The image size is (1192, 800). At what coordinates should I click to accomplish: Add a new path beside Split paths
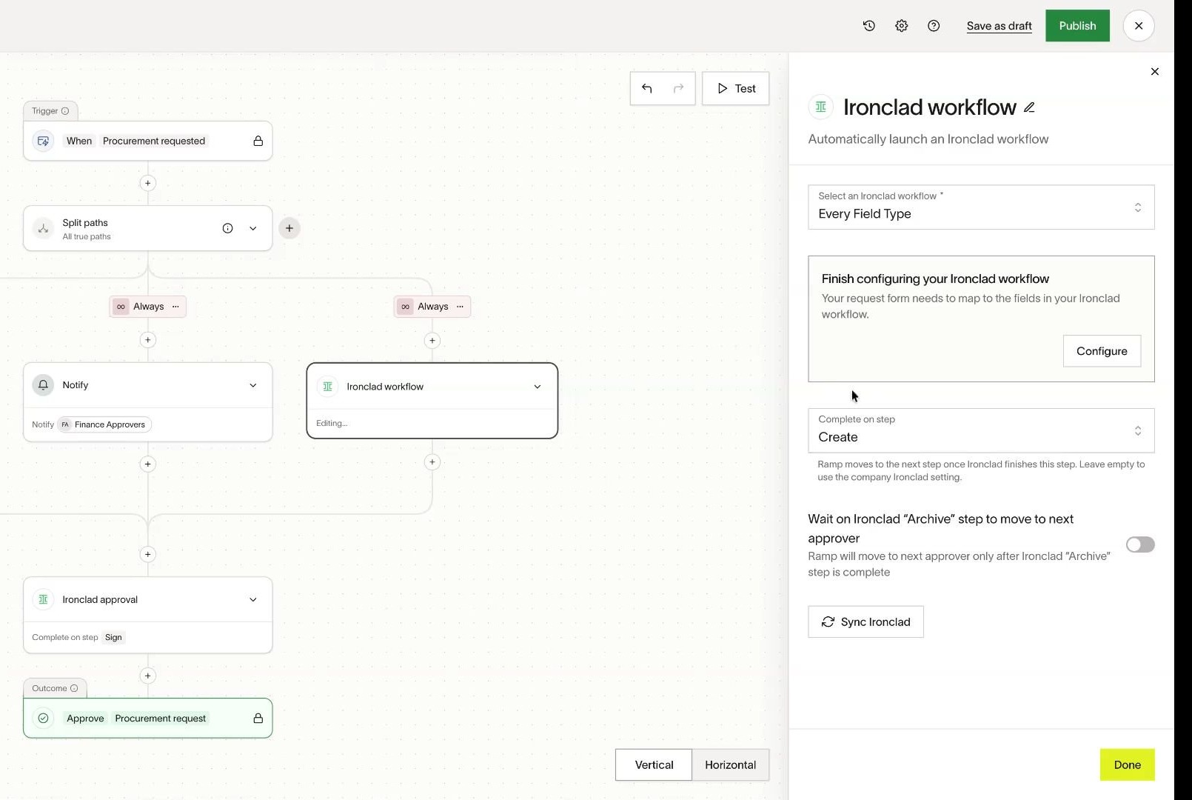pyautogui.click(x=289, y=228)
